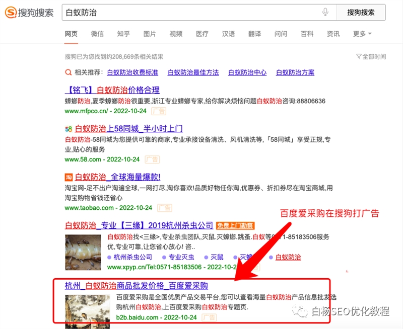Click the 搜狗搜索 search button
This screenshot has height=329, width=403.
click(361, 12)
